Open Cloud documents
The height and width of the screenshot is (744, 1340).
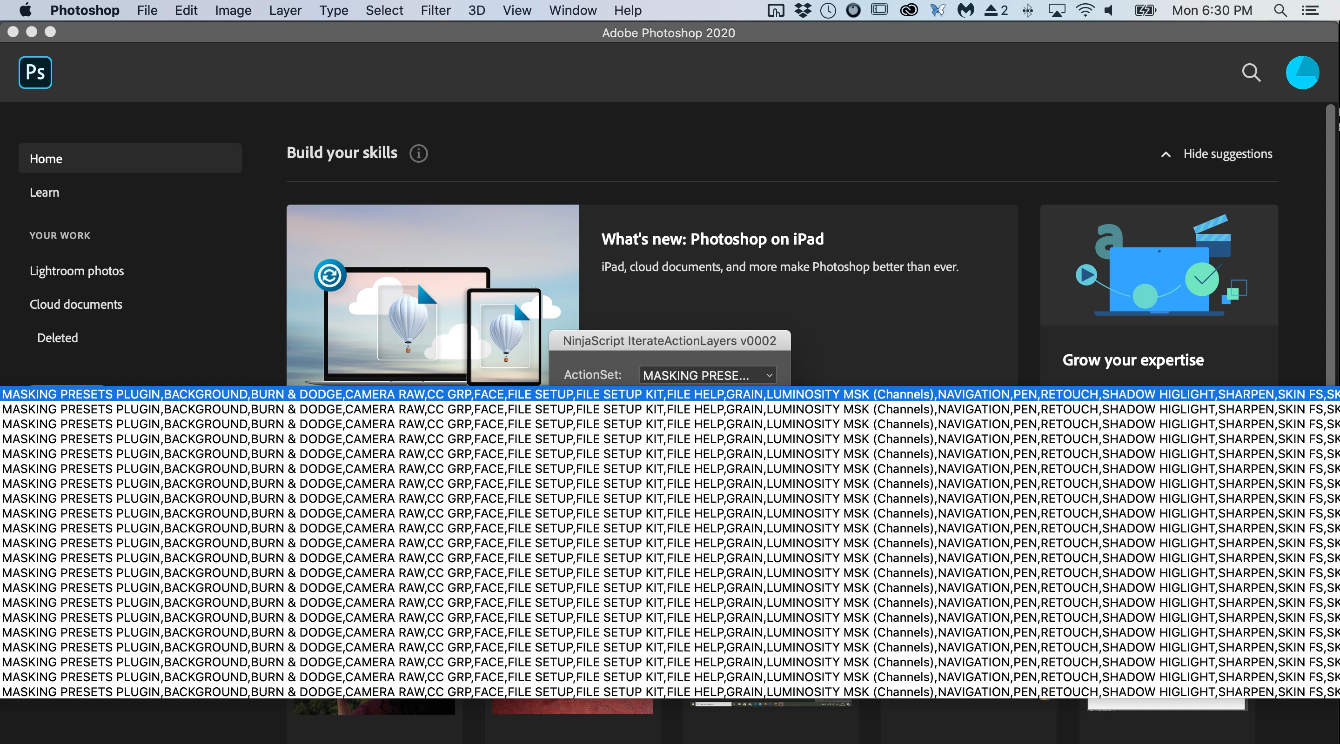pos(76,304)
